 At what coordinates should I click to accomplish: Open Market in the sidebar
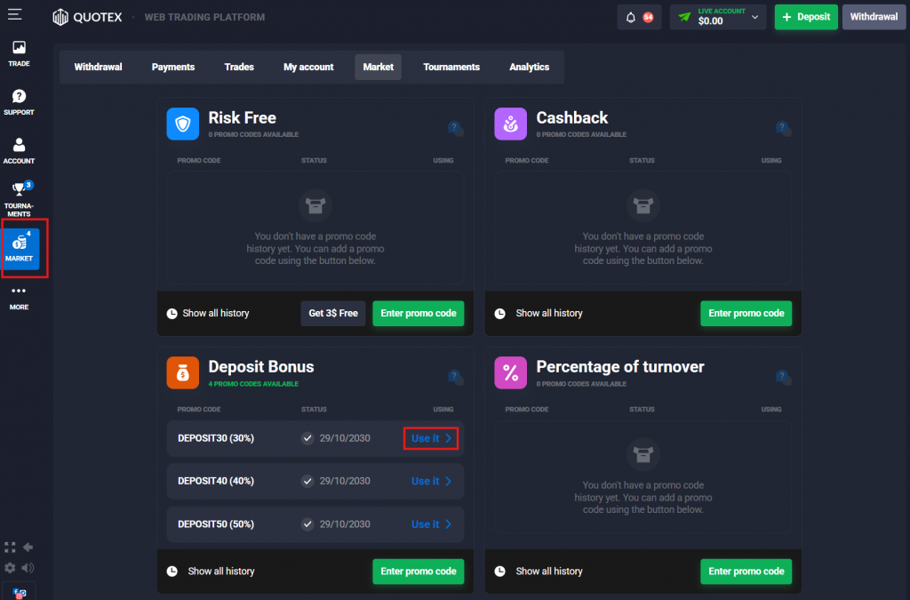[x=21, y=248]
